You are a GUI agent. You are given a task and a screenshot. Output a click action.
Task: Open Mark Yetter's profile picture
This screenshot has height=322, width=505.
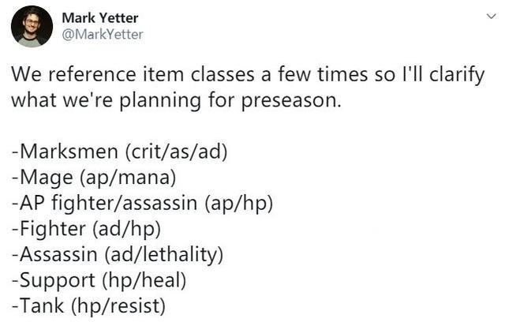click(x=32, y=26)
